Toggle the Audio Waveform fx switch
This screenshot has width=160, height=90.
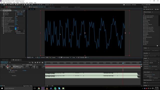2,10
